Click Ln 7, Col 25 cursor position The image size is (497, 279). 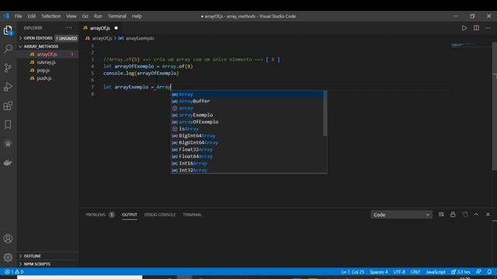pyautogui.click(x=353, y=272)
